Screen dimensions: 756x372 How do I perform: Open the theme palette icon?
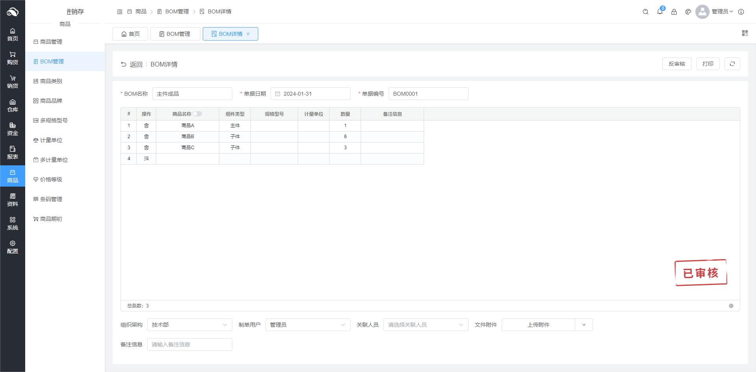coord(688,12)
